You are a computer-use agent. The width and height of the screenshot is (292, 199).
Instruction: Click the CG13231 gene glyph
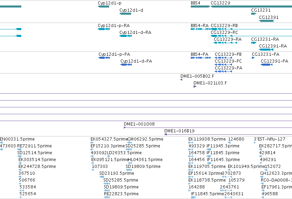pyautogui.click(x=254, y=14)
